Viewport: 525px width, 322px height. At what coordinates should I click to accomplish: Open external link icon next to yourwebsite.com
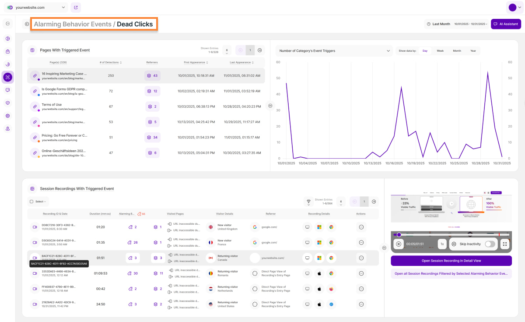(x=75, y=7)
